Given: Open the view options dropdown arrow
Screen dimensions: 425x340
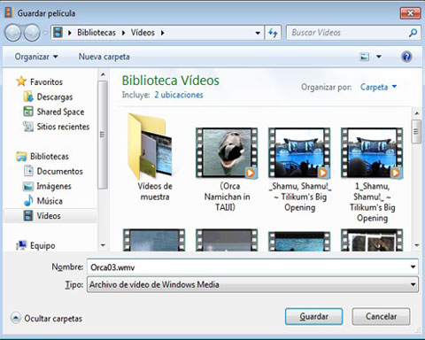Looking at the screenshot, I should pyautogui.click(x=379, y=57).
